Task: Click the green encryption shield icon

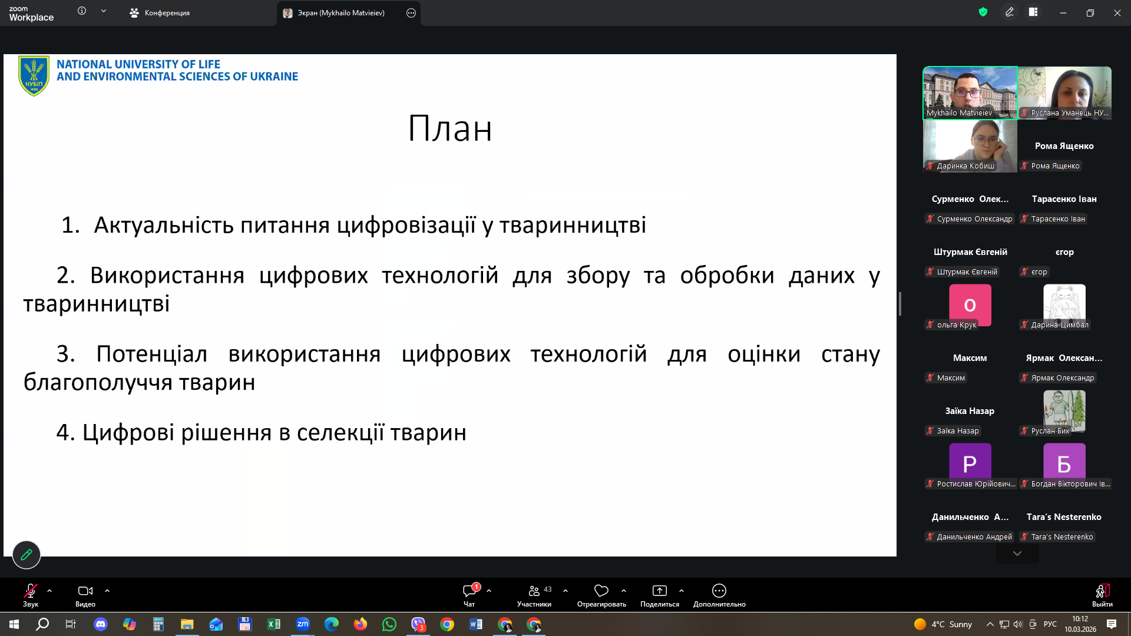Action: (x=983, y=12)
